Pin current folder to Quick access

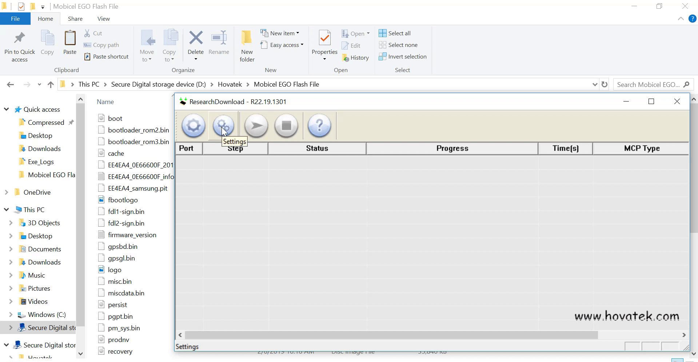(19, 45)
